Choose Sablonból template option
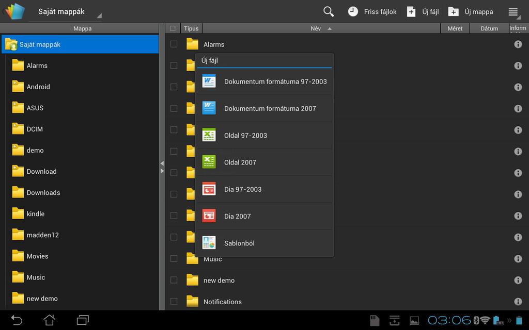Image resolution: width=529 pixels, height=330 pixels. (264, 243)
